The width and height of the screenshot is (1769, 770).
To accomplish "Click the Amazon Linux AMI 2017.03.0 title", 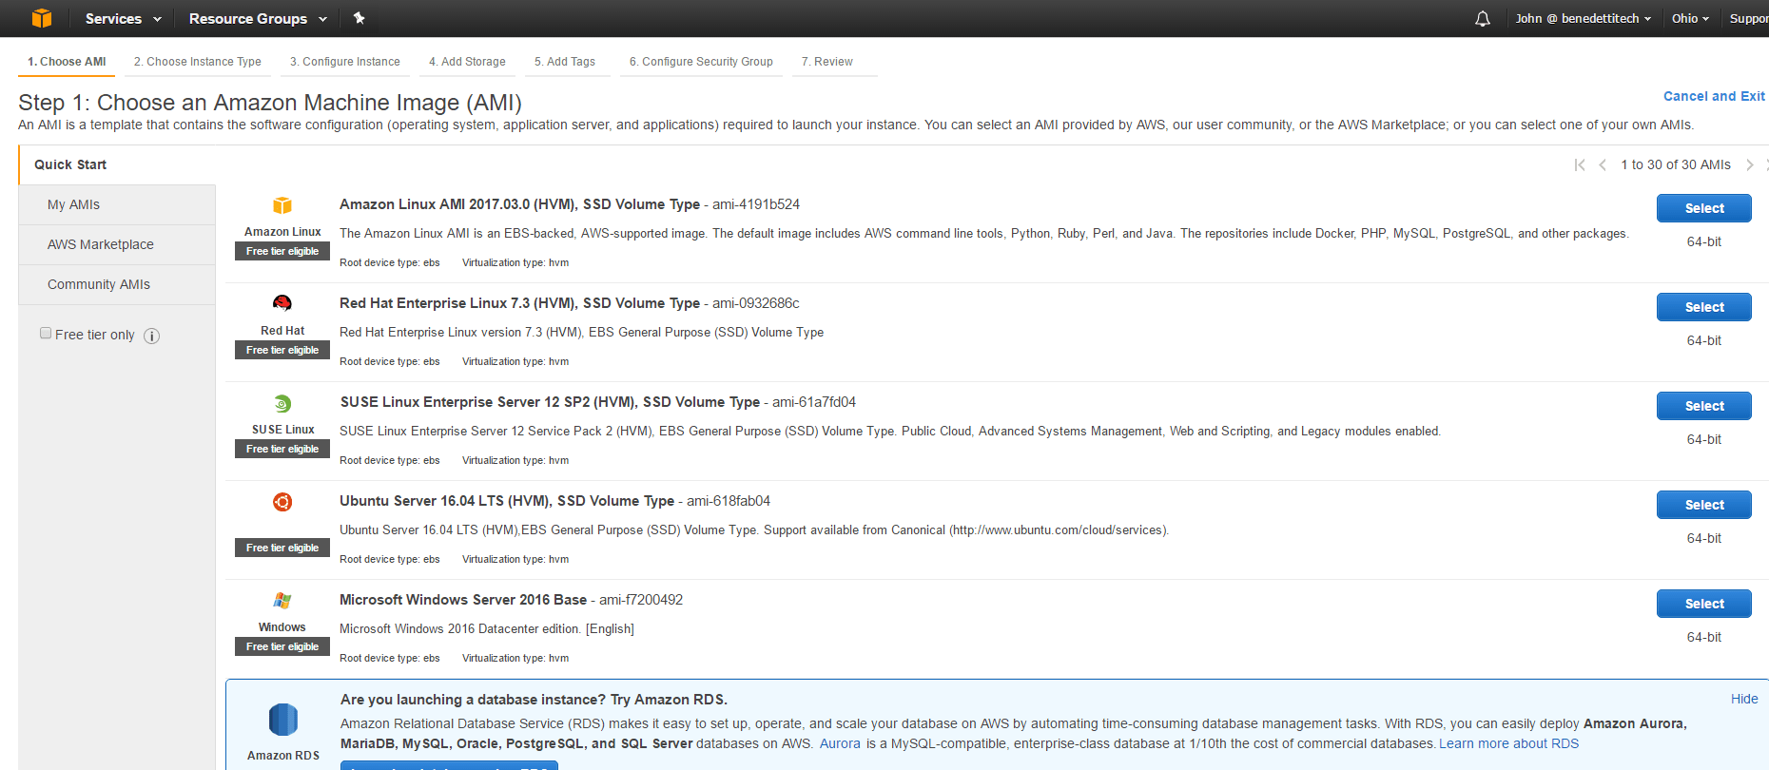I will [519, 204].
